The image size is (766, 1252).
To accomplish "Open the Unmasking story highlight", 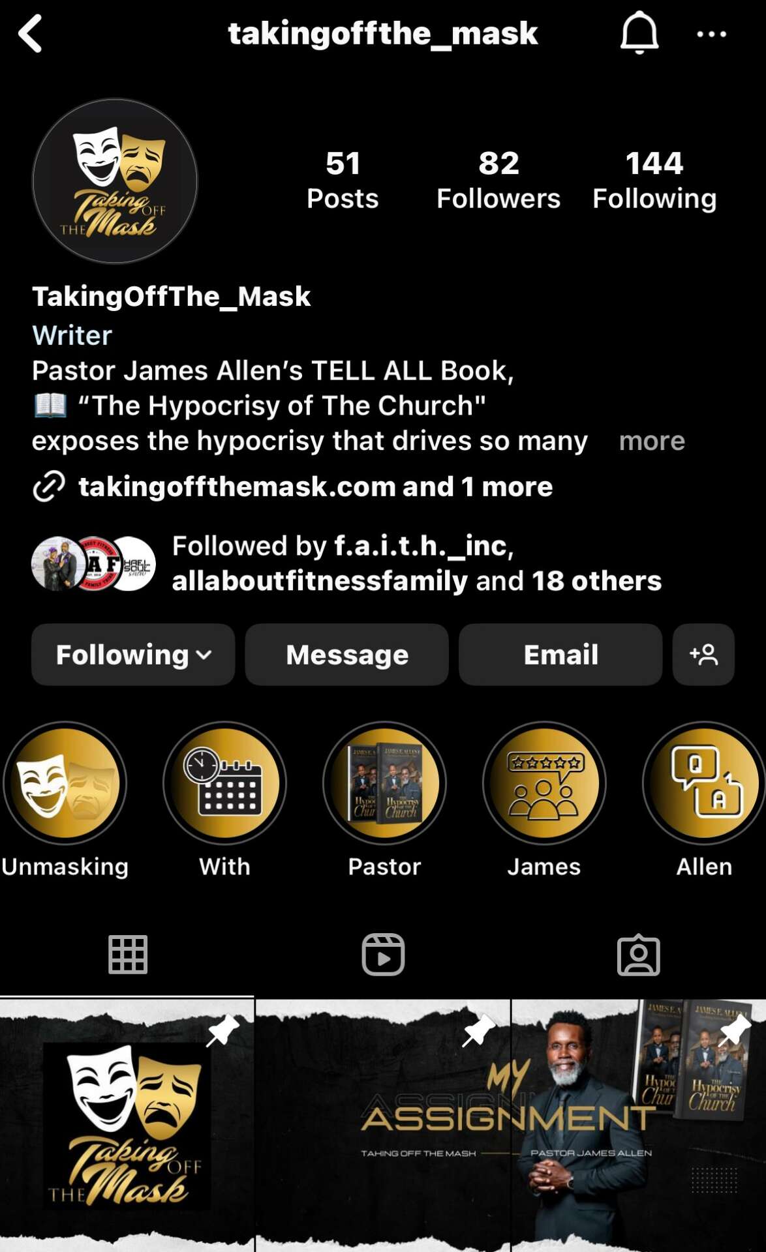I will click(x=65, y=782).
